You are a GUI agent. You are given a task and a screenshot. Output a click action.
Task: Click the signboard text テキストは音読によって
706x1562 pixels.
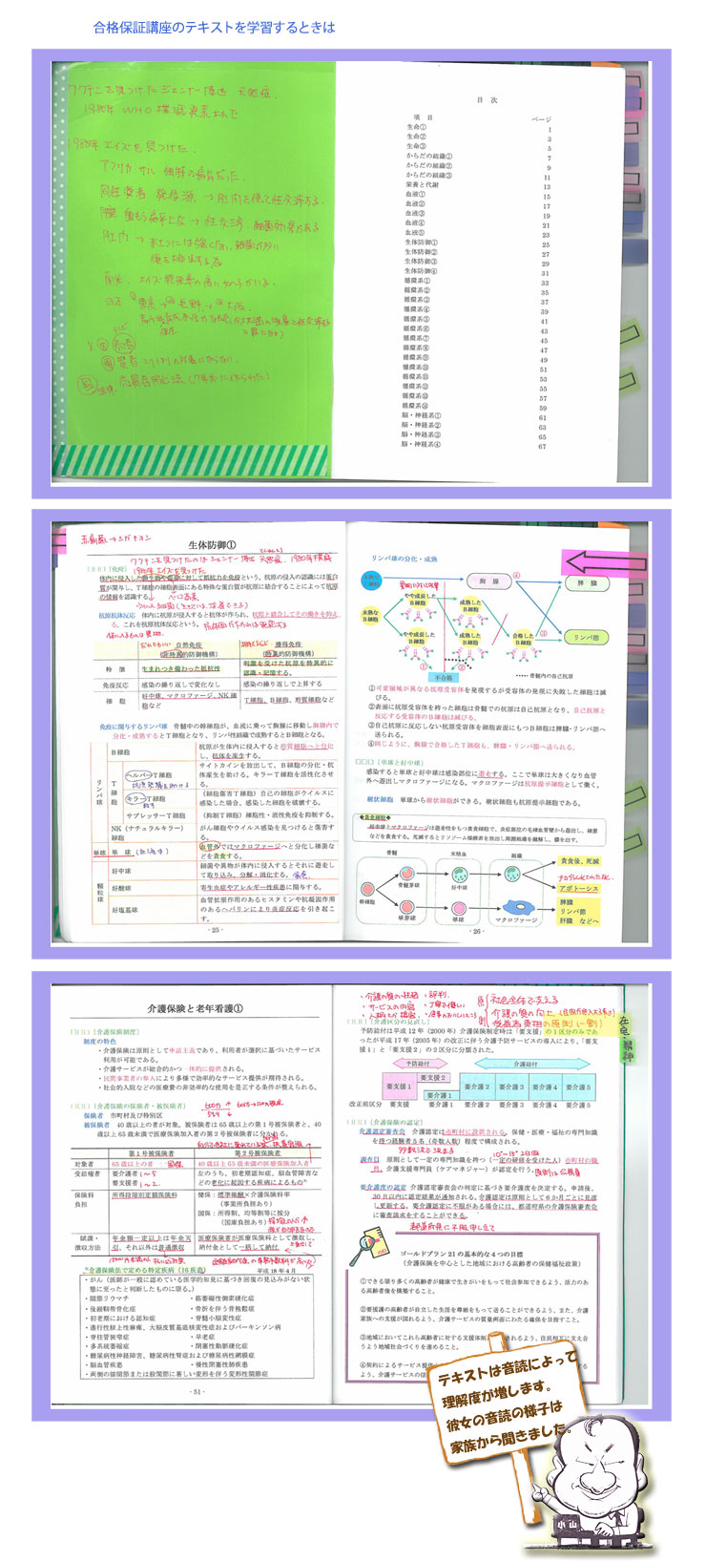[x=508, y=1368]
